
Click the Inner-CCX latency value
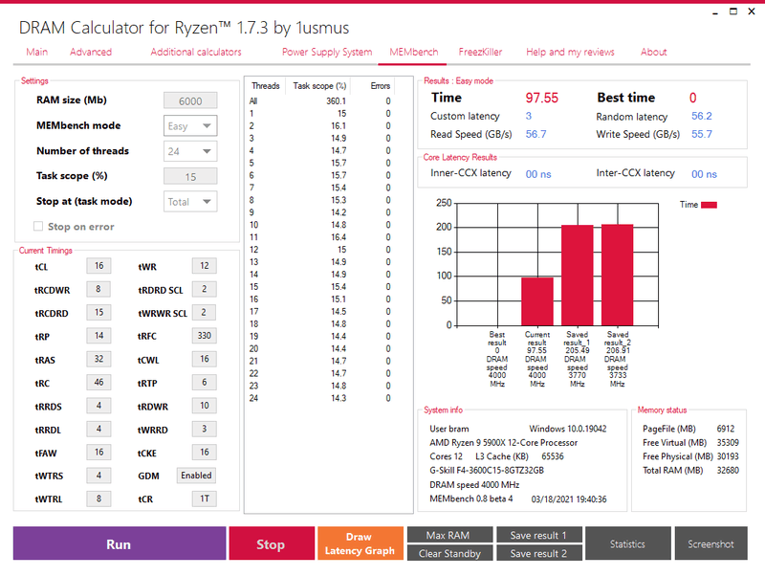click(x=538, y=174)
